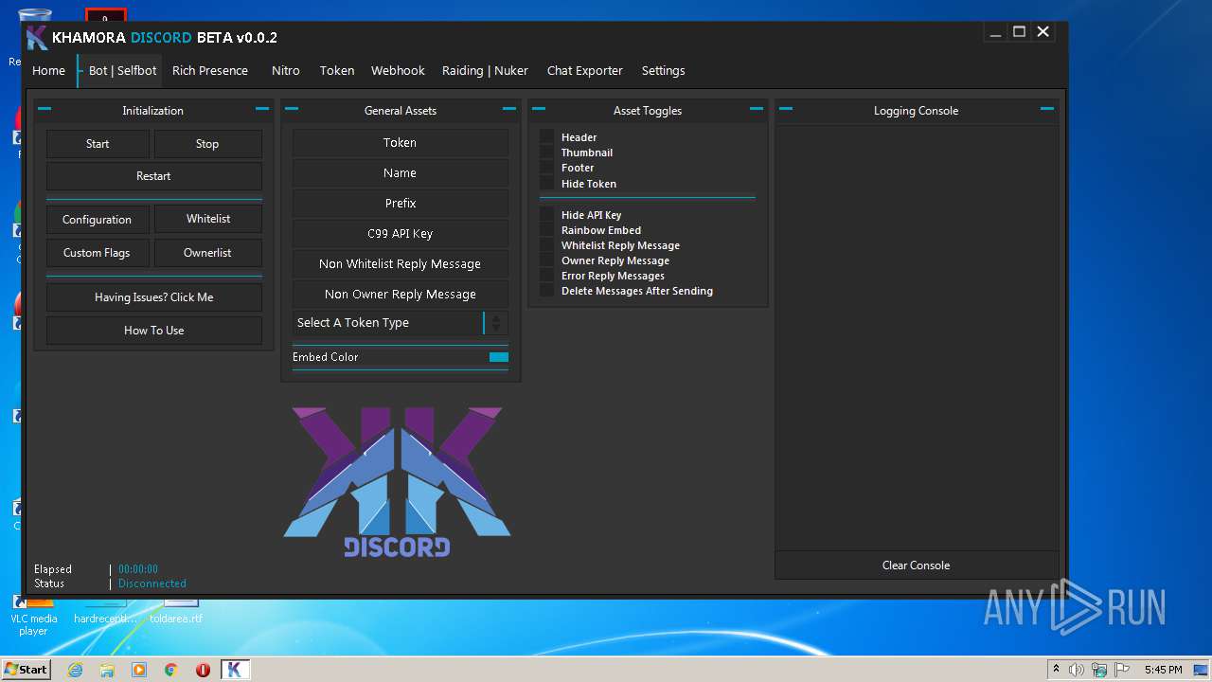Click the Name asset field
Screen dimensions: 1212x682
pyautogui.click(x=401, y=173)
